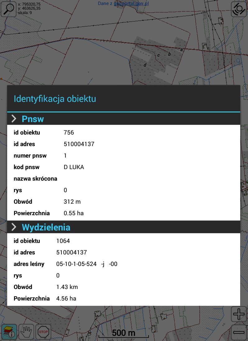Tap the coordinates readout with skala 9
Viewport: 248px width, 341px height.
(29, 8)
